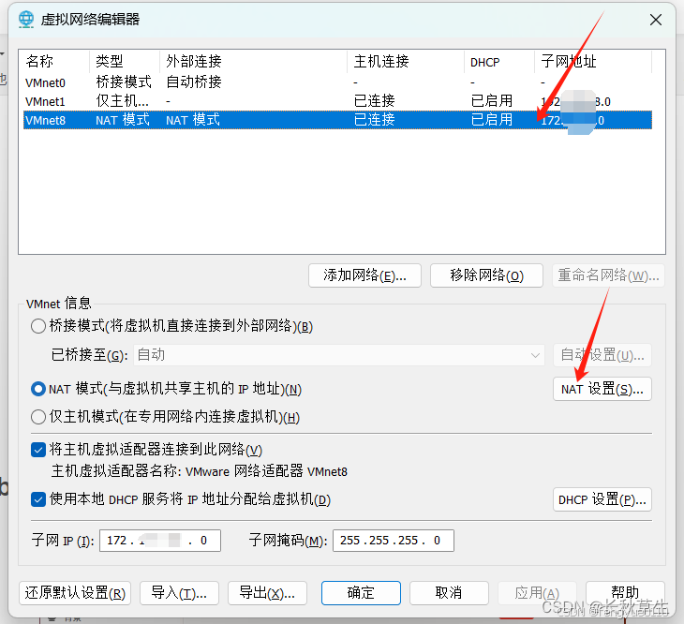This screenshot has height=624, width=684.
Task: Close the 虚拟网络编辑器 dialog
Action: click(x=656, y=20)
